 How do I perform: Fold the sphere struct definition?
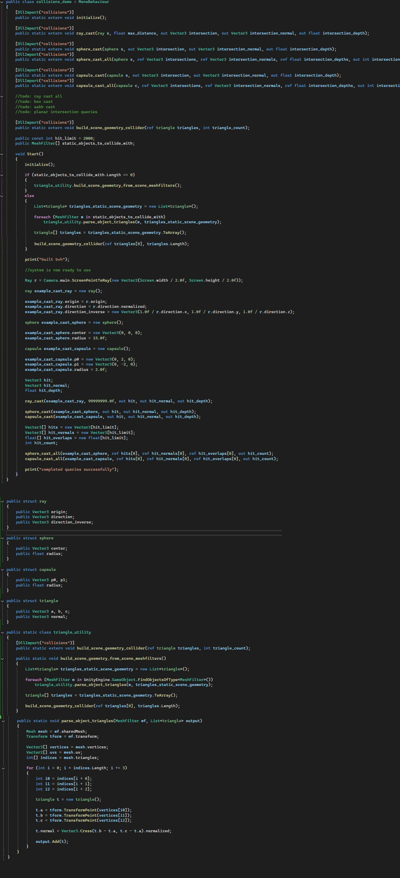point(3,538)
